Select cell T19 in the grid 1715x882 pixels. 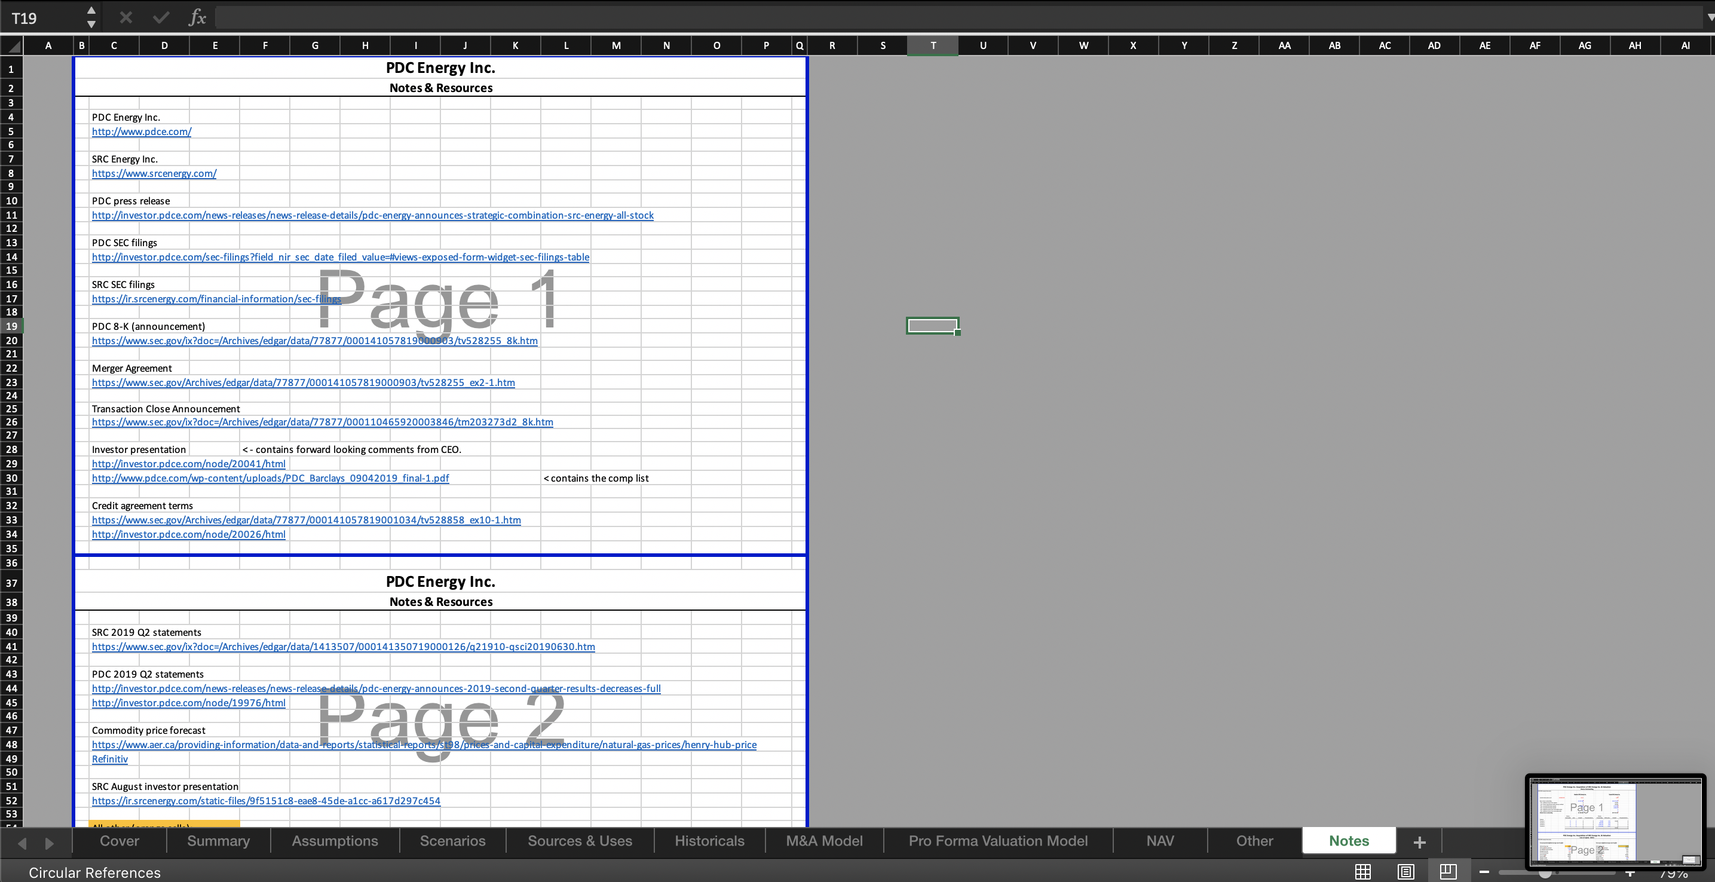[932, 326]
